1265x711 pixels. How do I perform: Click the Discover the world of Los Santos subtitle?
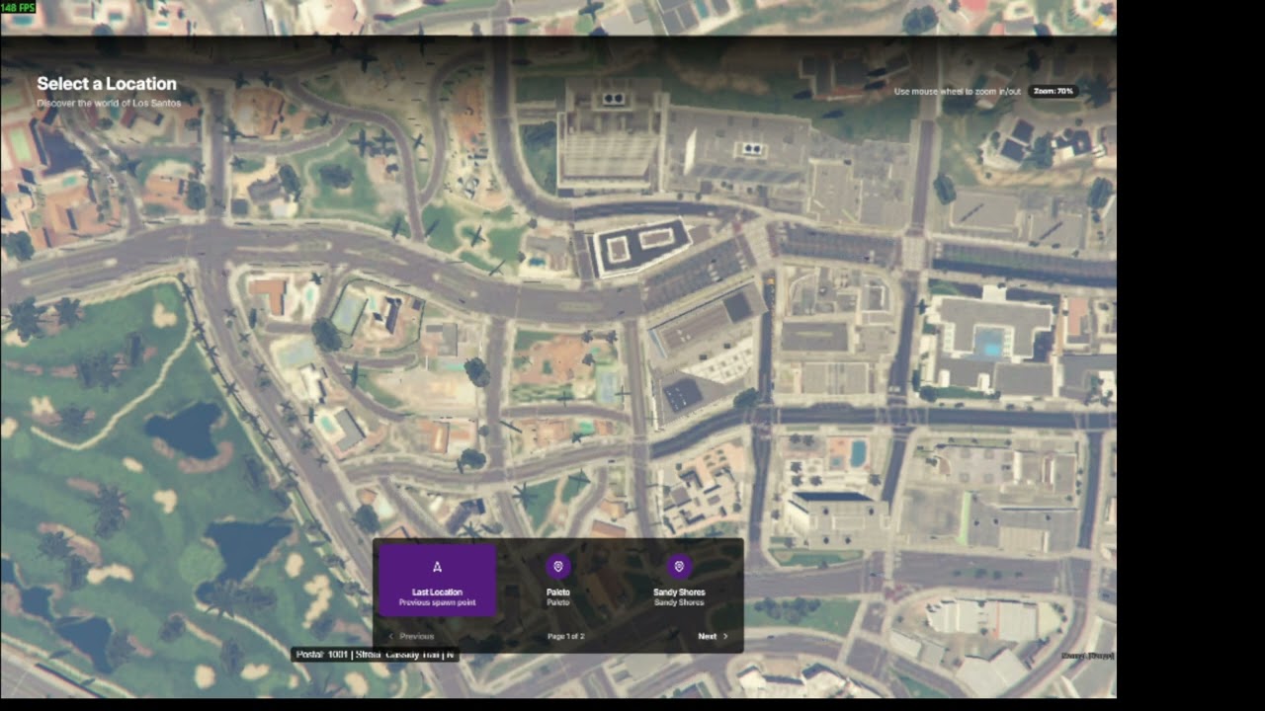pyautogui.click(x=109, y=103)
